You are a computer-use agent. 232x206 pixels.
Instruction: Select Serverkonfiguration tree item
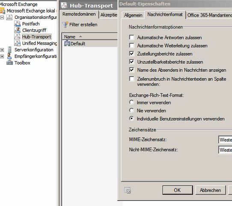[34, 50]
